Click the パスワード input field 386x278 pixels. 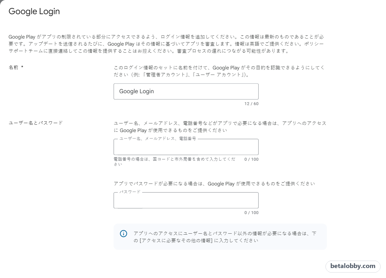pos(186,200)
